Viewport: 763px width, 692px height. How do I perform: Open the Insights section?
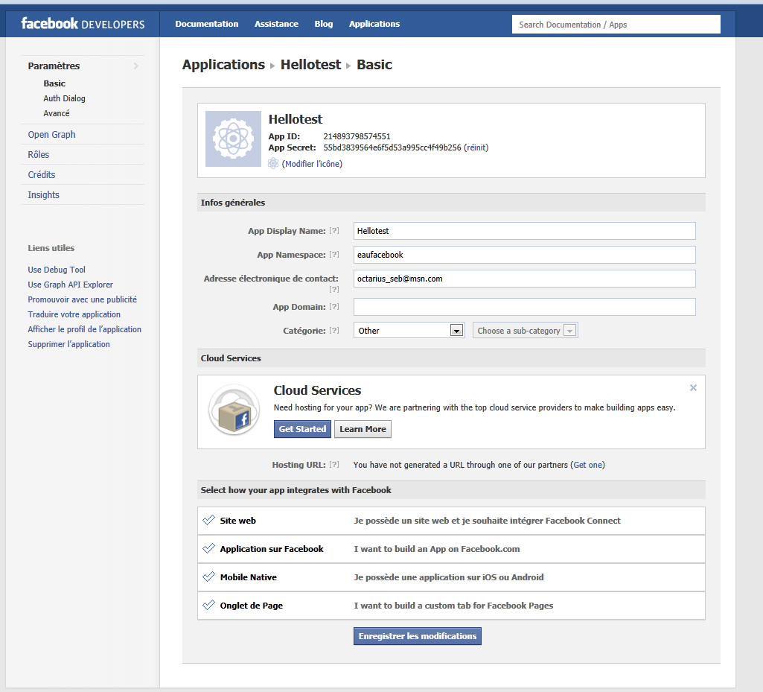point(43,195)
